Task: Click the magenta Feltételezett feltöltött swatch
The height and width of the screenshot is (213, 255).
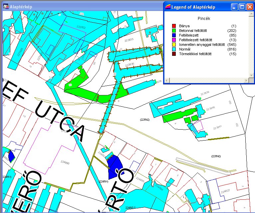Action: coord(174,40)
